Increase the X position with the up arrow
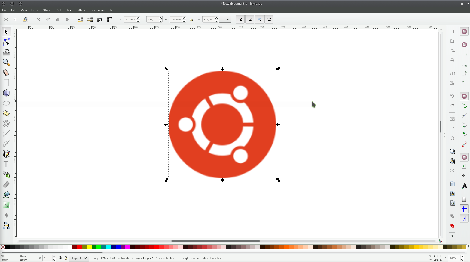 138,18
